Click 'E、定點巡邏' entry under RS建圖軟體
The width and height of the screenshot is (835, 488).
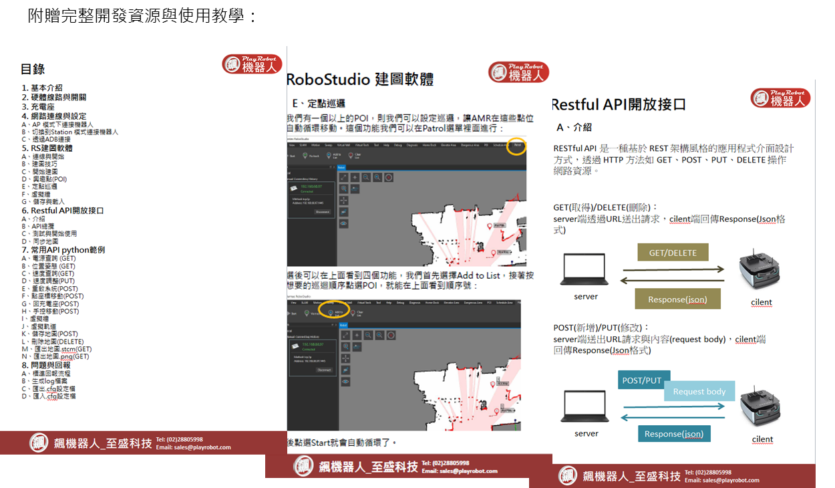pos(44,187)
